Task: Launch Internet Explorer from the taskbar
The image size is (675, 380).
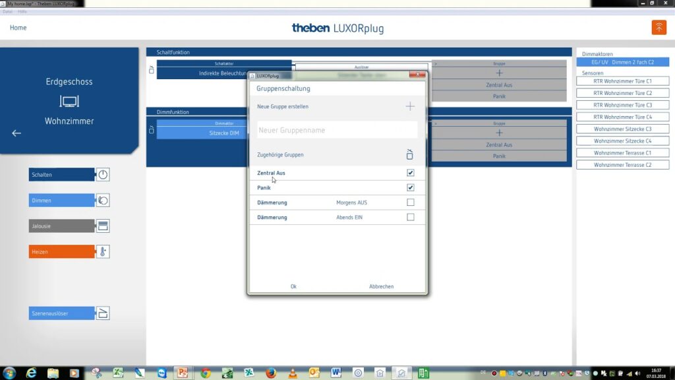Action: tap(31, 373)
